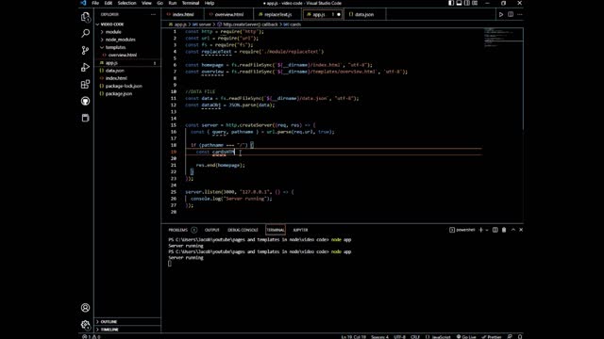Close the terminal panel
The image size is (604, 339).
pyautogui.click(x=521, y=230)
